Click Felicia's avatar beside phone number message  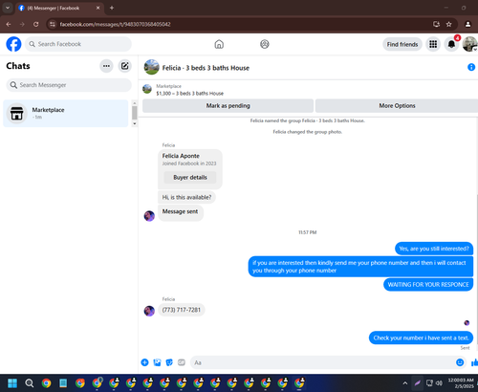(x=149, y=311)
